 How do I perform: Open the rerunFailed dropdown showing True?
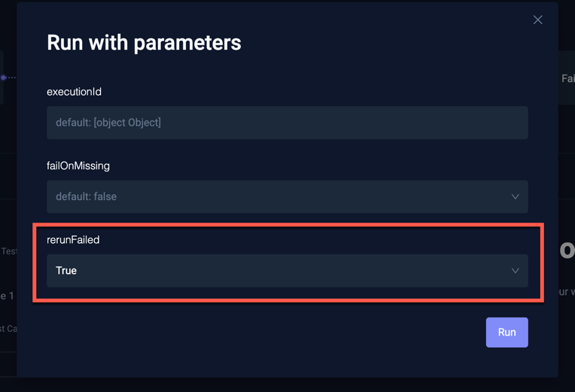pyautogui.click(x=287, y=271)
